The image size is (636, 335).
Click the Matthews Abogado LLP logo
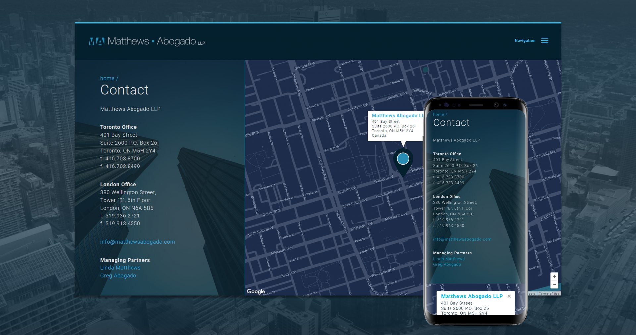(147, 41)
